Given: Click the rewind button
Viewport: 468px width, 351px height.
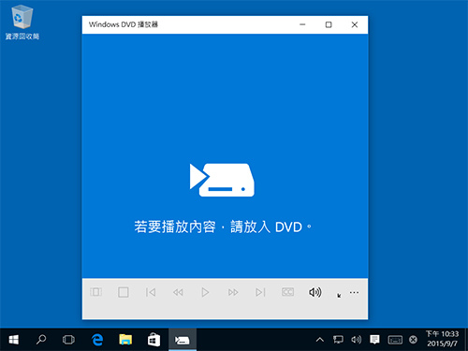Looking at the screenshot, I should (x=178, y=292).
